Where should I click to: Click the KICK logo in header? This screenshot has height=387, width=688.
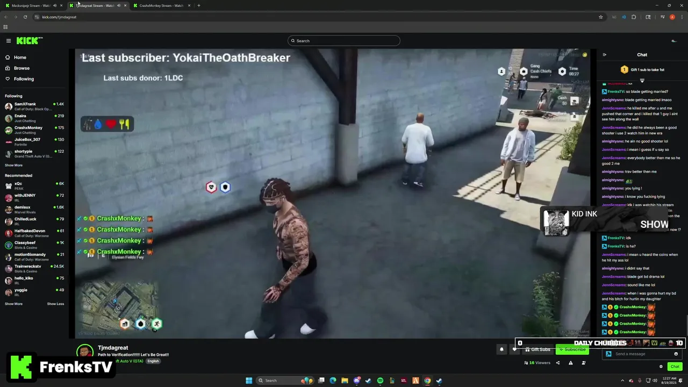coord(29,41)
